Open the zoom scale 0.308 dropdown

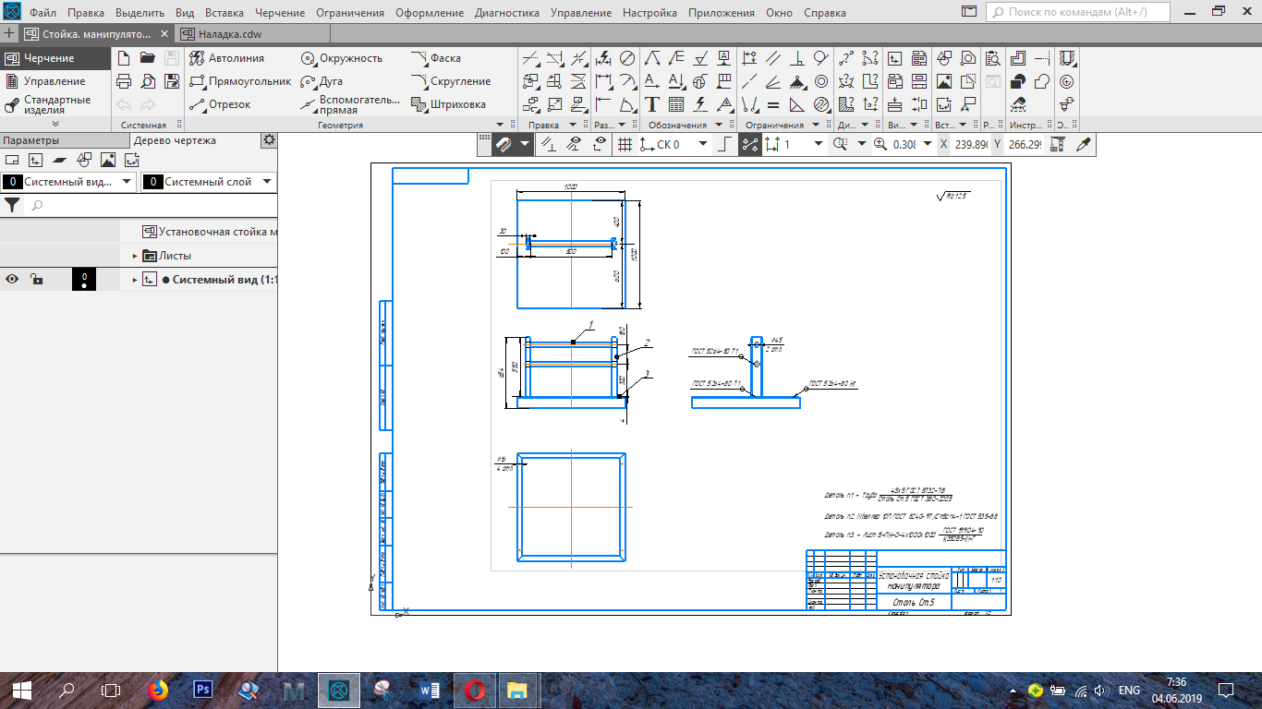point(925,144)
